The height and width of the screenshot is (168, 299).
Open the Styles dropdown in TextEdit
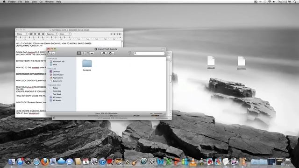click(22, 34)
